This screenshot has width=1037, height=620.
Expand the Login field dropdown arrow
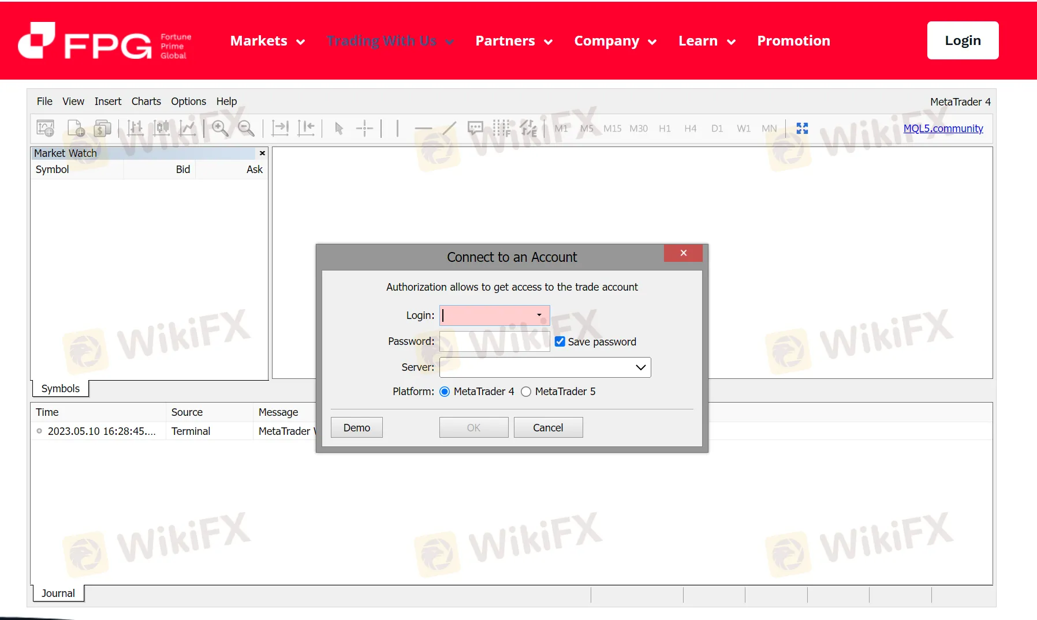pos(539,315)
